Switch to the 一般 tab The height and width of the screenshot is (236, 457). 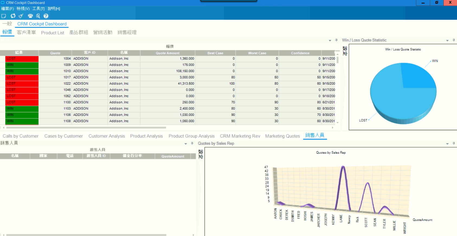[7, 24]
